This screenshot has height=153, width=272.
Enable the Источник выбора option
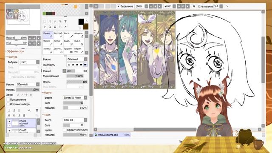click(x=8, y=104)
